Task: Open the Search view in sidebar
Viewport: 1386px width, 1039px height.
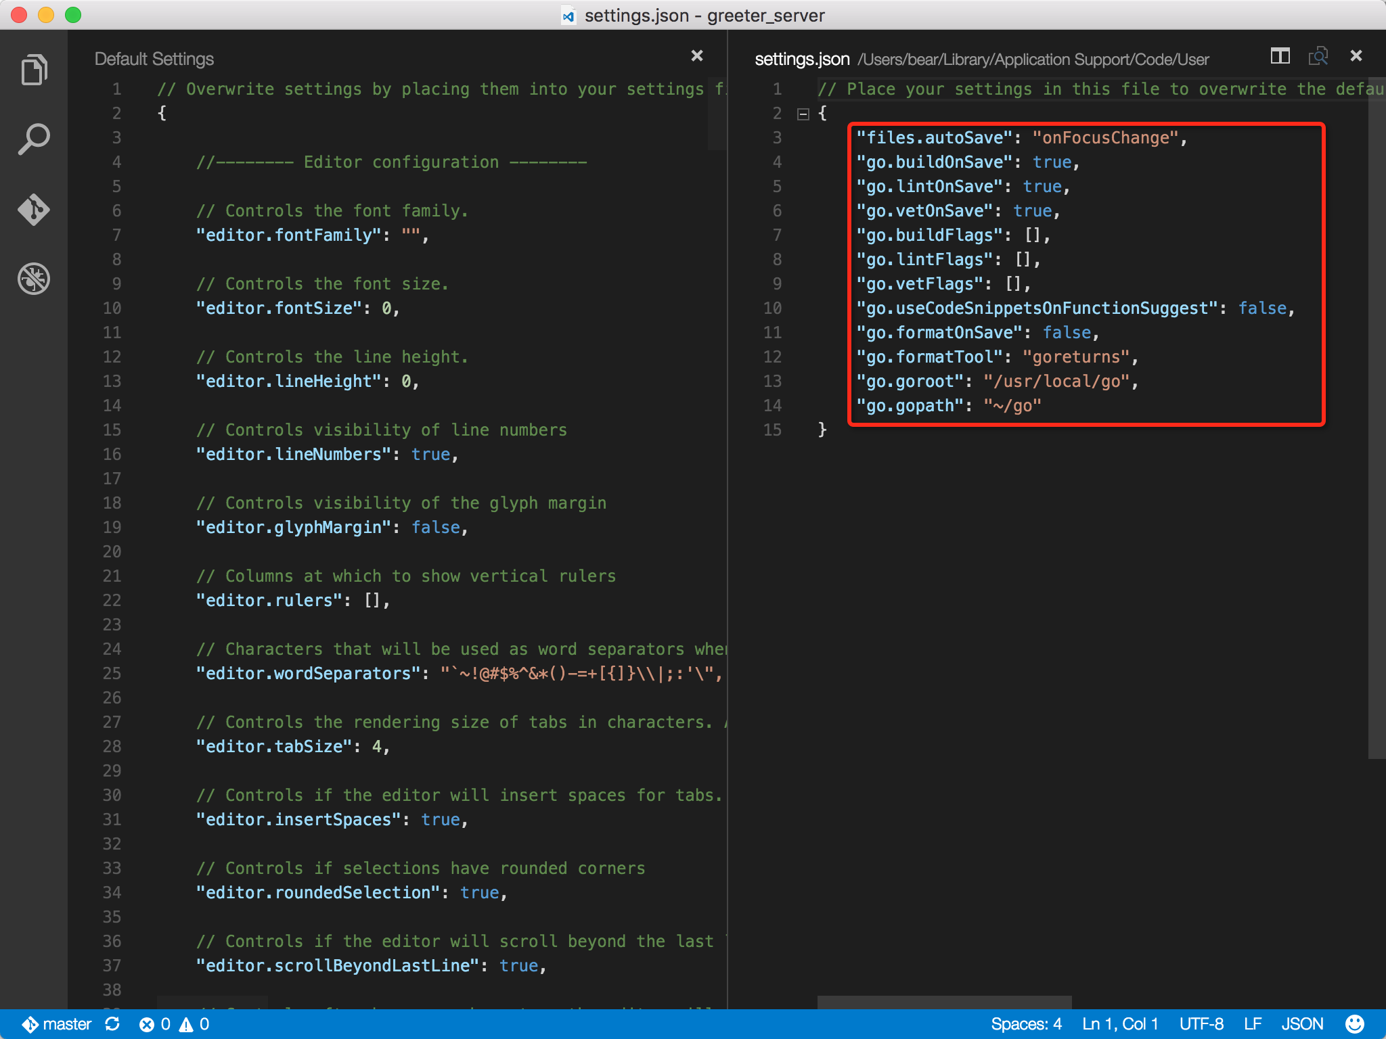Action: pos(34,139)
